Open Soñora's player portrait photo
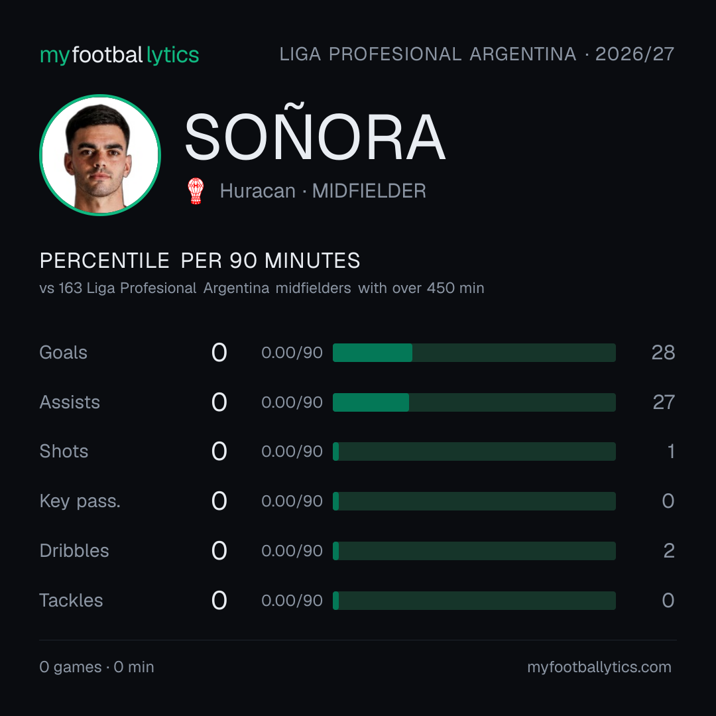 (x=100, y=154)
